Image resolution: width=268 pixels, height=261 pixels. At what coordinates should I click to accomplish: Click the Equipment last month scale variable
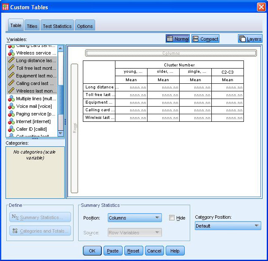(x=36, y=76)
